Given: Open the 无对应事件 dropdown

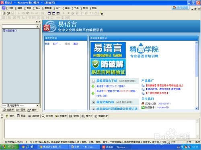Looking at the screenshot, I should pyautogui.click(x=38, y=105).
